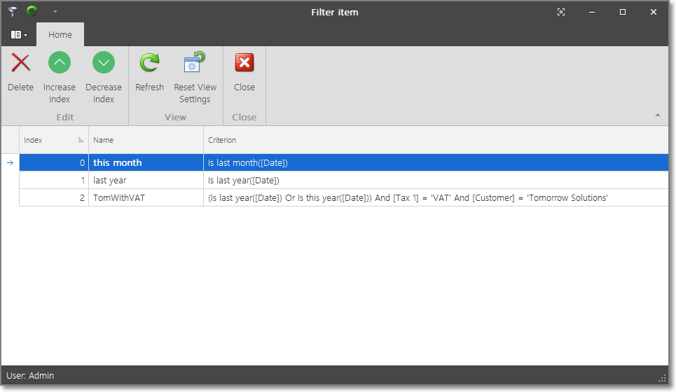Click the red Close ribbon button
Viewport: 676px width, 392px height.
coord(244,72)
